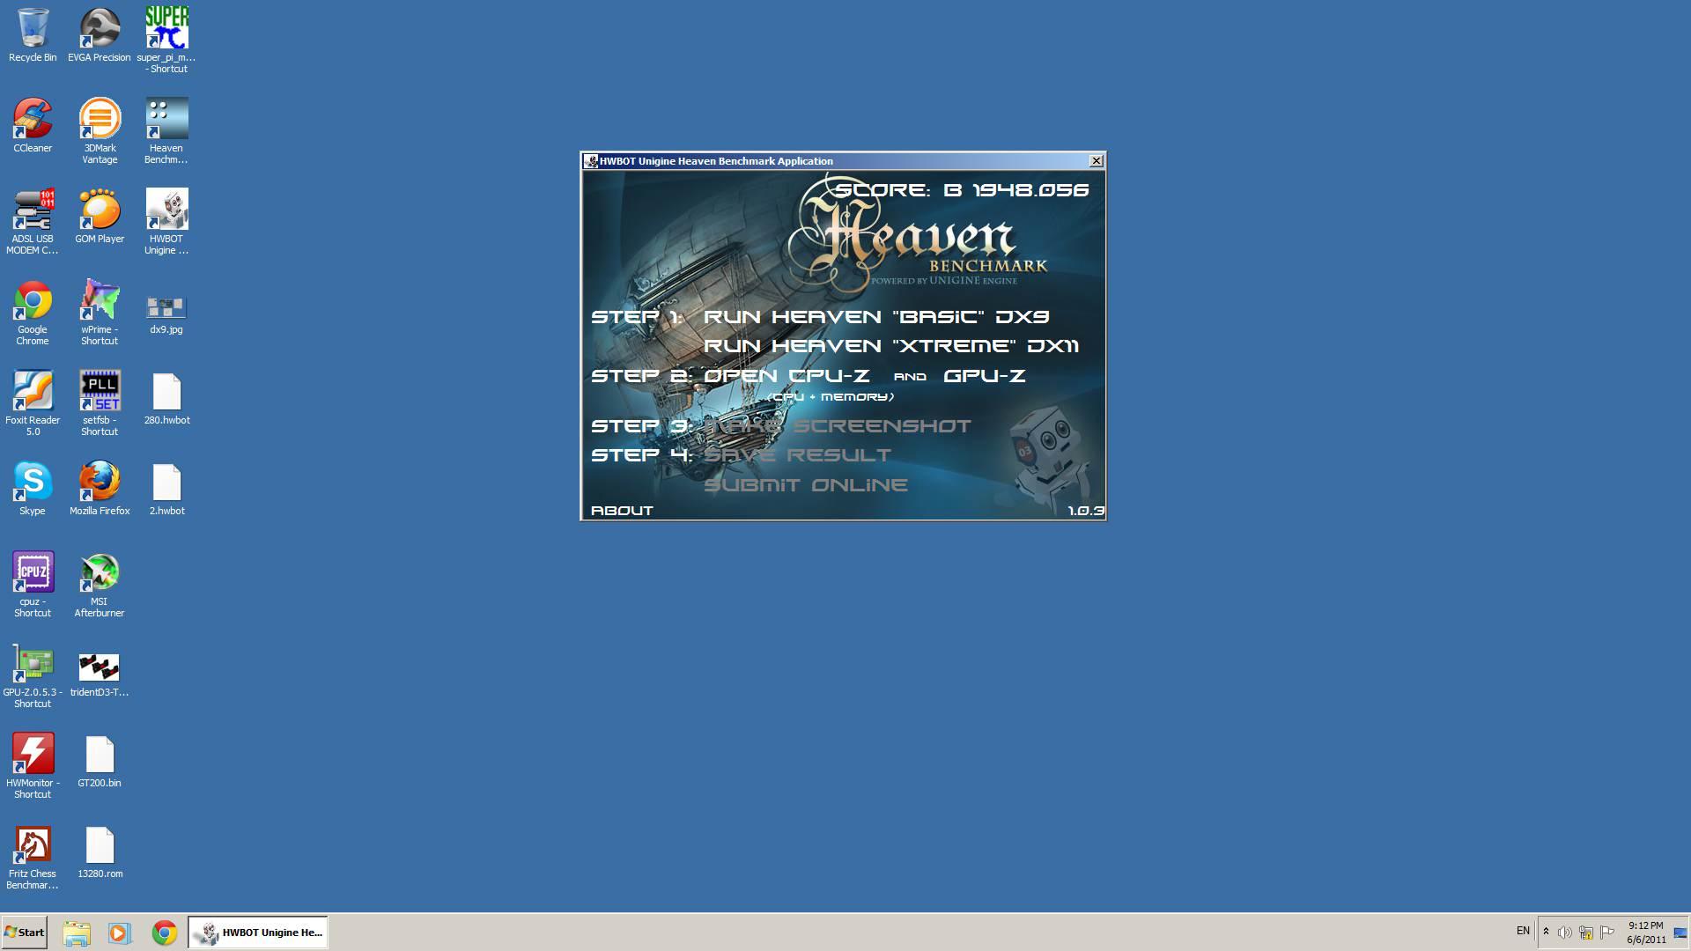Screen dimensions: 1691x951
Task: Click Take Screenshot in Step 3
Action: (838, 426)
